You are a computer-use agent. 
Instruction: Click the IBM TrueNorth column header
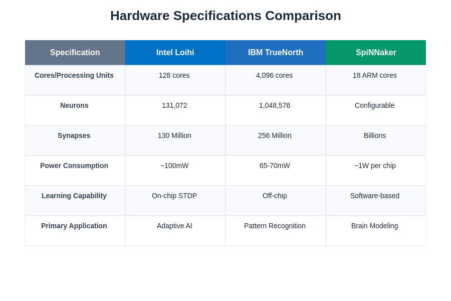coord(276,53)
